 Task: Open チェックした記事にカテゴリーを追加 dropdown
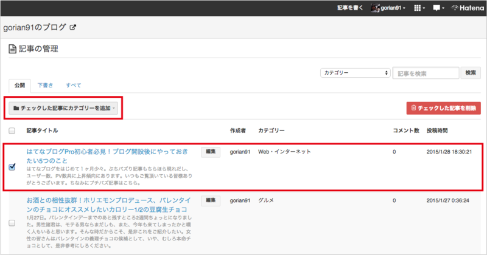tap(63, 108)
